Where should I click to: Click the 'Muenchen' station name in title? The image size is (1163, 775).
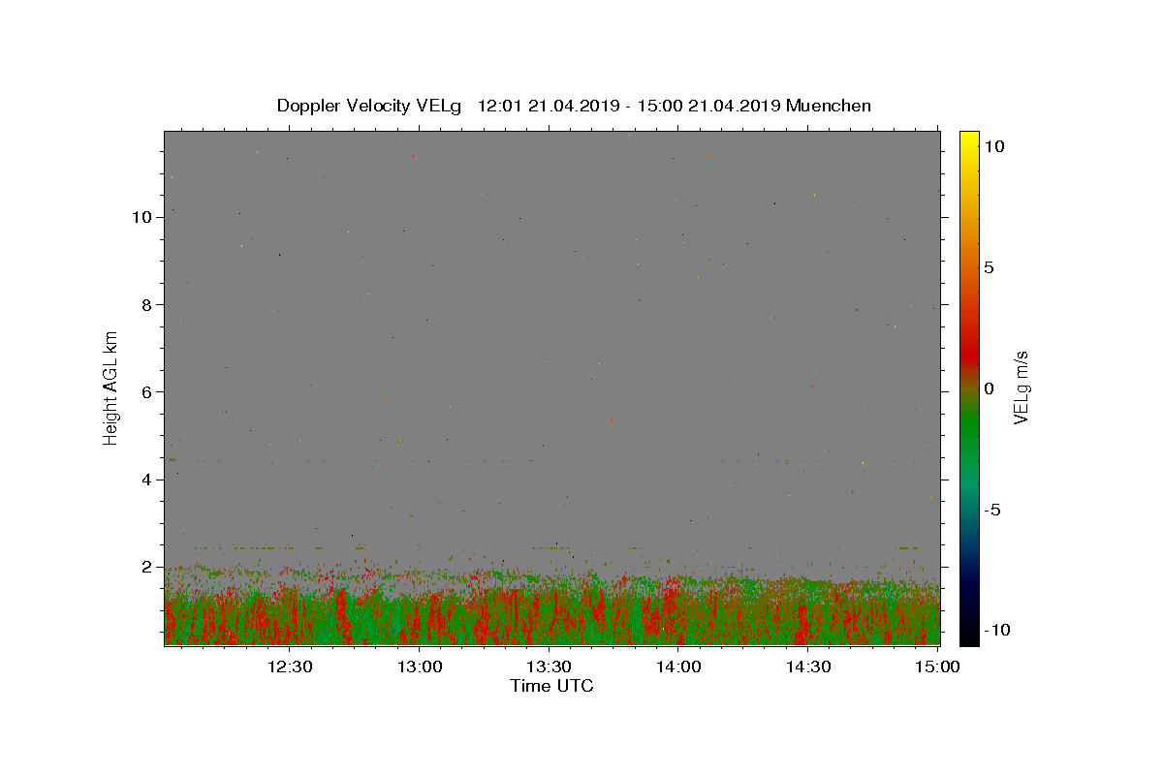pos(829,106)
